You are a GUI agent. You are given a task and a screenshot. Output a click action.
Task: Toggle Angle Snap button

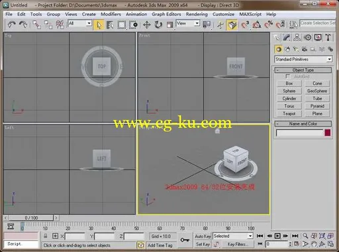[256, 25]
